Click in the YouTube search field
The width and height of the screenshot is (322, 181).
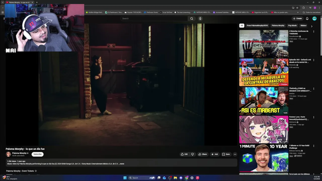coord(154,18)
